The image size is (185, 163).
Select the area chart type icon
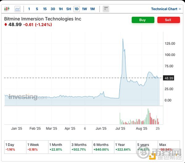coord(18,9)
